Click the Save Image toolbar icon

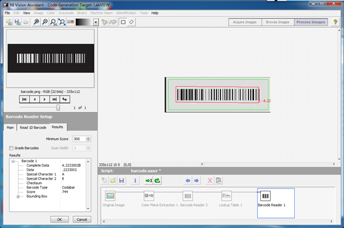point(17,22)
